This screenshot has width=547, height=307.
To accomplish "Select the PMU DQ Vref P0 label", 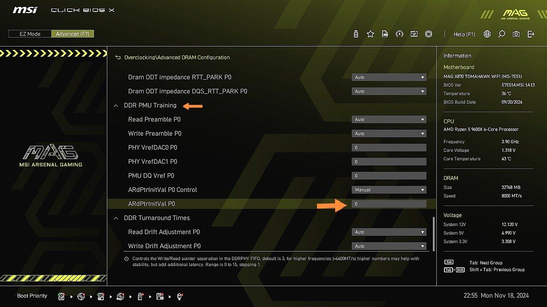I will [151, 176].
